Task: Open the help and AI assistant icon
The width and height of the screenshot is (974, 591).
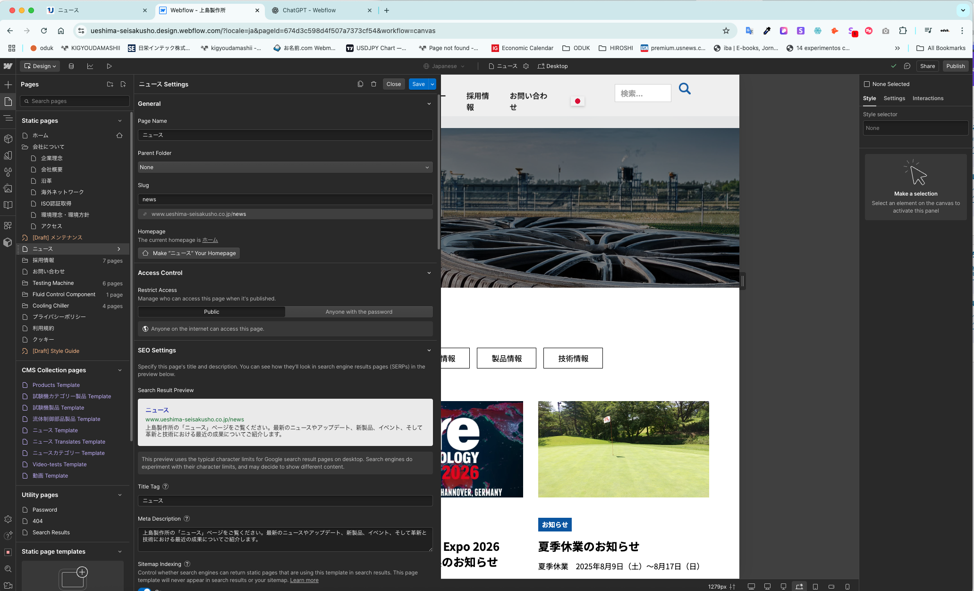Action: tap(8, 535)
